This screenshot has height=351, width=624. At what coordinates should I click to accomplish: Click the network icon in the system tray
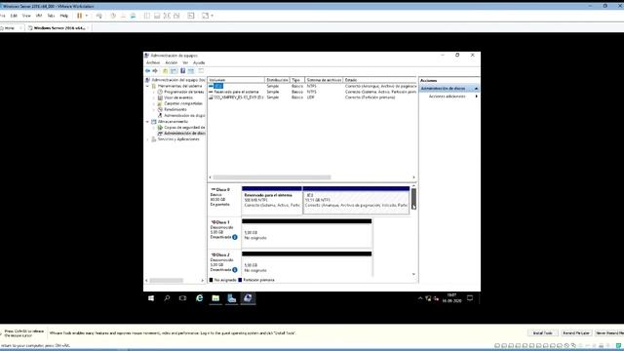pos(428,298)
